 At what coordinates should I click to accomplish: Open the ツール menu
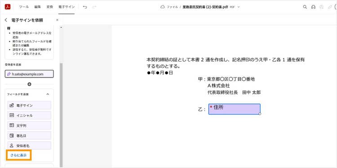[x=24, y=7]
